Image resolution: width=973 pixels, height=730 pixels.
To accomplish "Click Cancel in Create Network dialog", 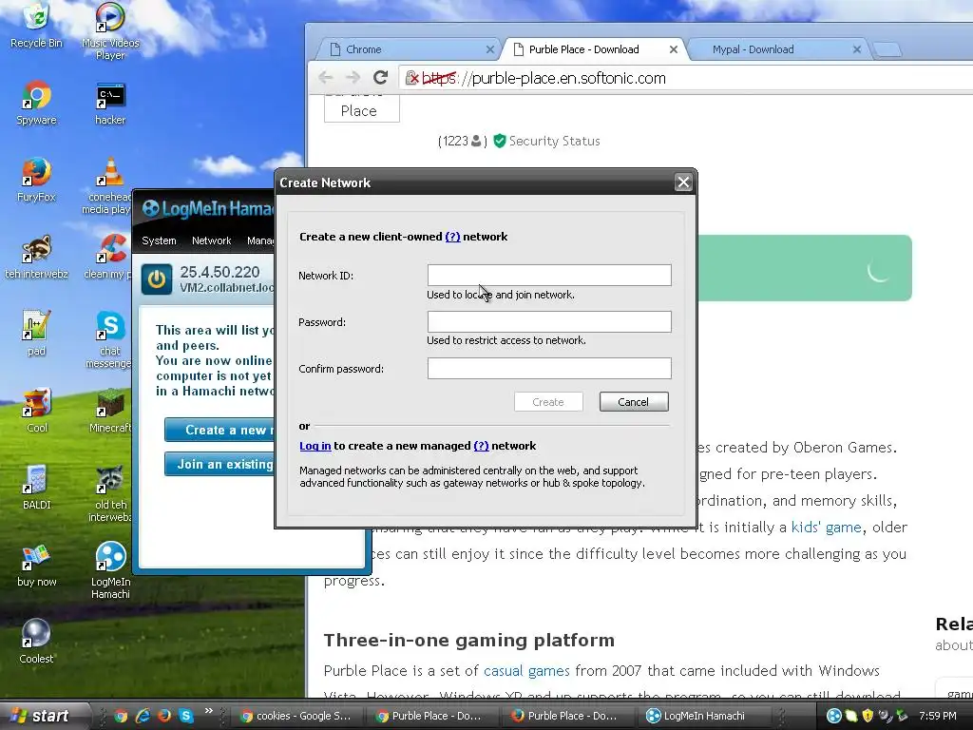I will click(634, 402).
